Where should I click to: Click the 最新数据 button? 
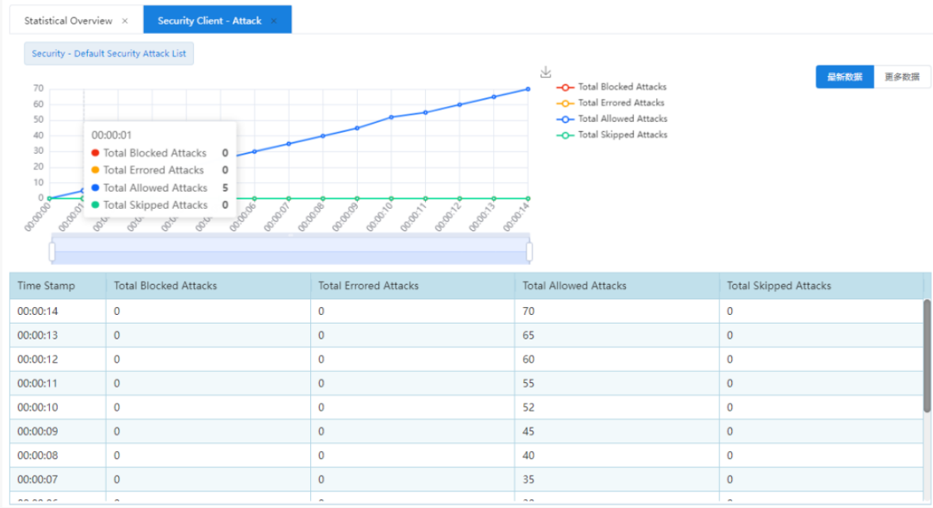click(844, 77)
